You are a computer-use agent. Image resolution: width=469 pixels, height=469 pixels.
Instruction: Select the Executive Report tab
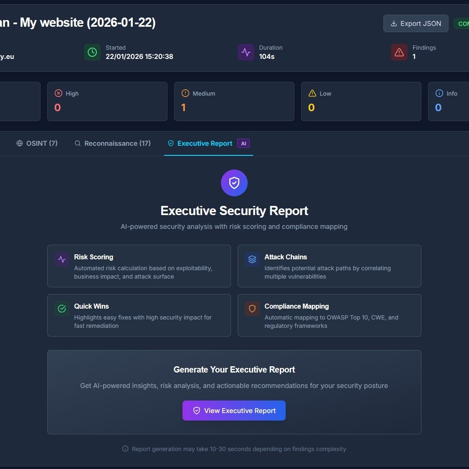point(204,143)
